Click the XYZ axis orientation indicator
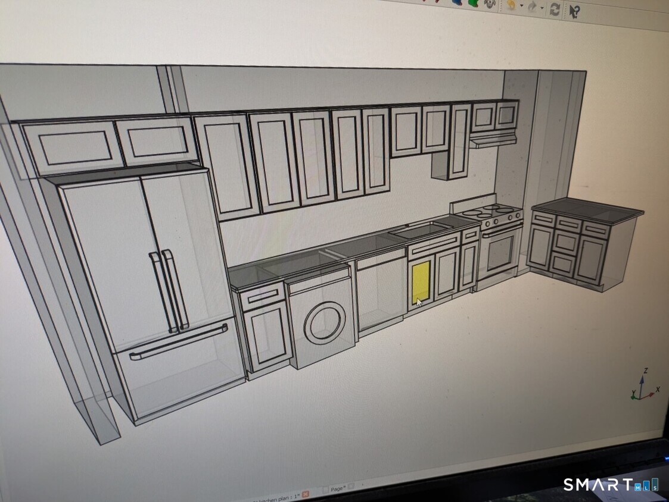 click(x=643, y=388)
